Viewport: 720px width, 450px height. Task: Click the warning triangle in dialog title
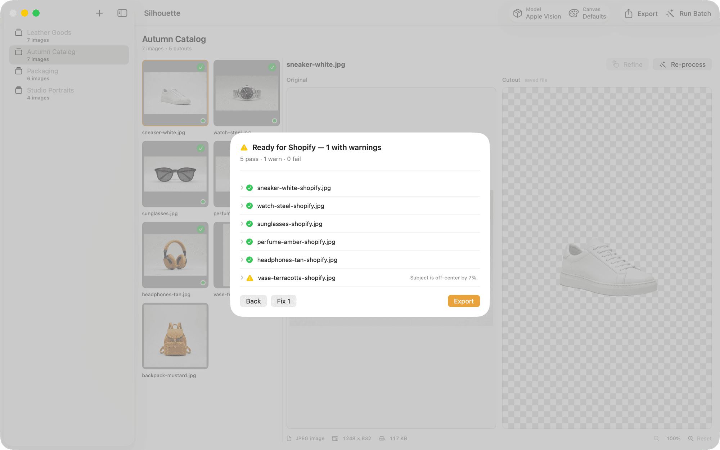click(244, 147)
